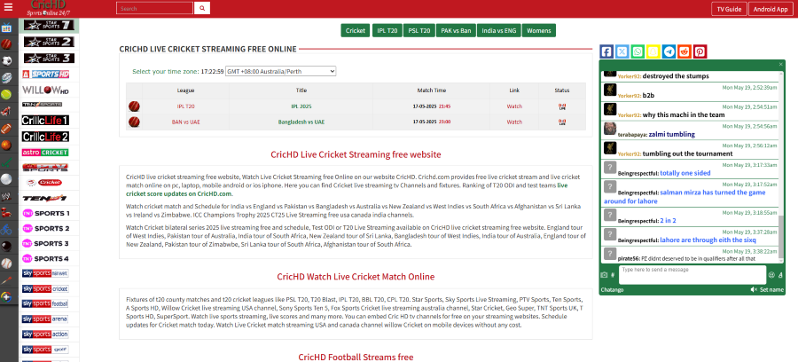This screenshot has height=362, width=798.
Task: Click the Bangladesh vs UAE title cell
Action: pyautogui.click(x=301, y=122)
